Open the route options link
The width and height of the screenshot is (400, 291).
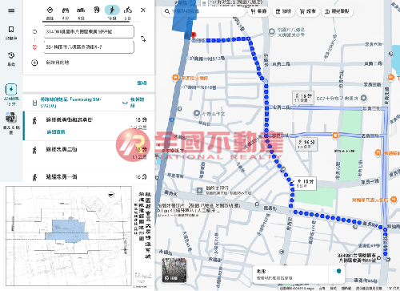click(x=142, y=83)
